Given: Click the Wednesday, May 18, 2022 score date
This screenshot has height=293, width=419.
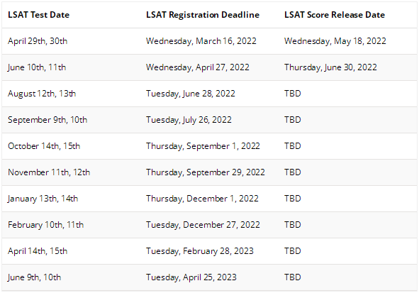Looking at the screenshot, I should coord(335,41).
